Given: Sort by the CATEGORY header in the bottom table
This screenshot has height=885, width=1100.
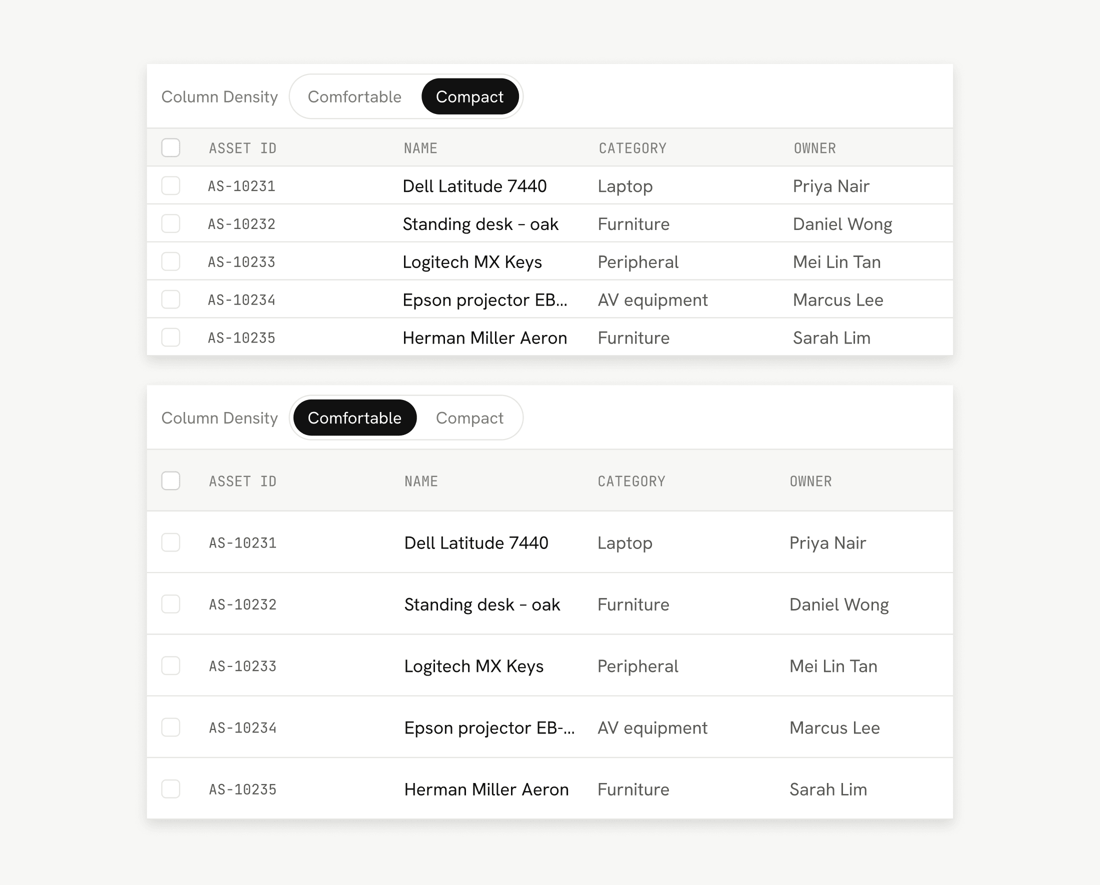Looking at the screenshot, I should coord(631,481).
